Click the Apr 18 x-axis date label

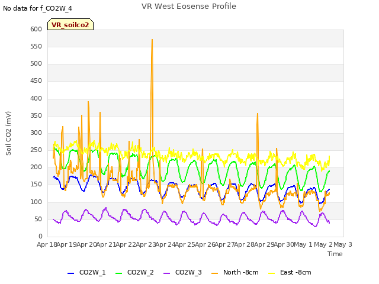tap(47, 244)
